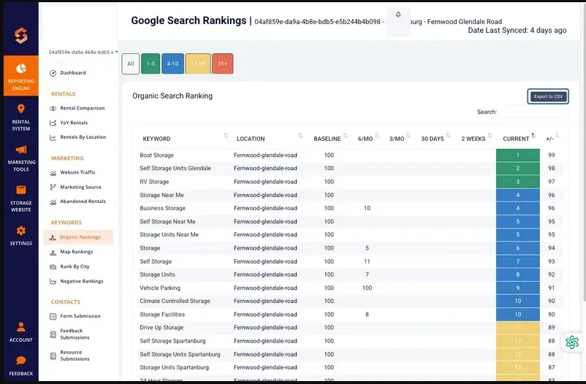The image size is (586, 384).
Task: Click the orange company logo icon
Action: [x=21, y=36]
